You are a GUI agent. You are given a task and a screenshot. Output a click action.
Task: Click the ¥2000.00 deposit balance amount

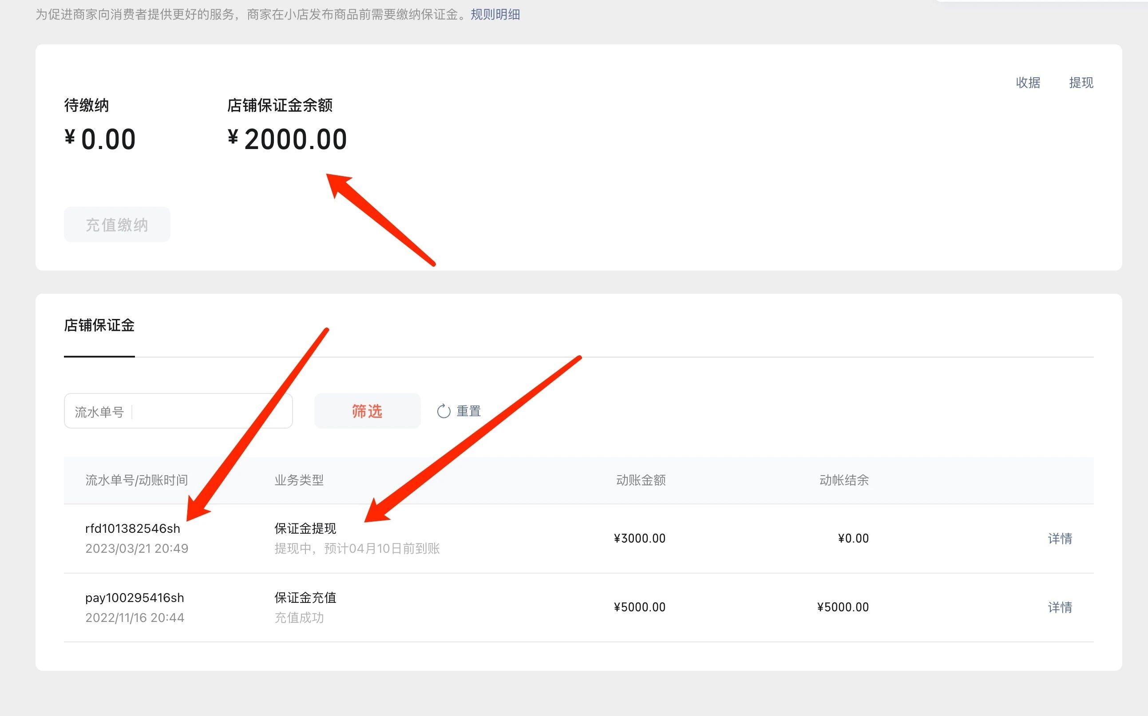[x=288, y=140]
